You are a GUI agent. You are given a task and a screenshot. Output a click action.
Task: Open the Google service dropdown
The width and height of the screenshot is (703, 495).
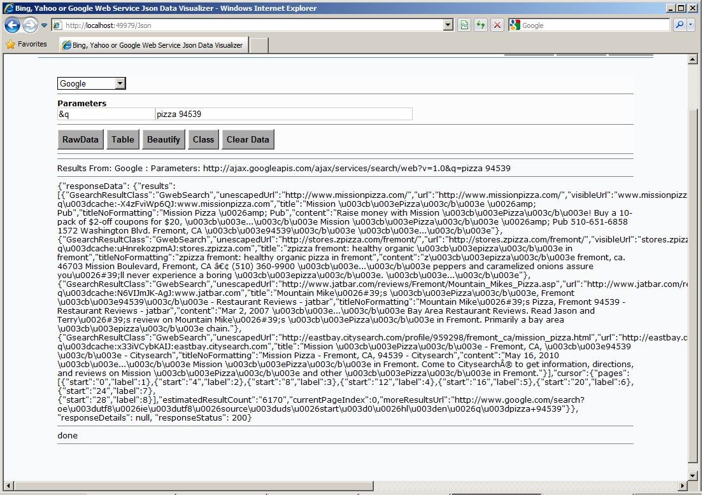92,83
